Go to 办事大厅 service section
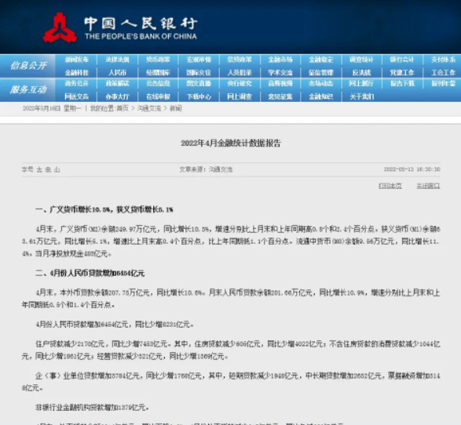This screenshot has width=461, height=425. (x=117, y=96)
